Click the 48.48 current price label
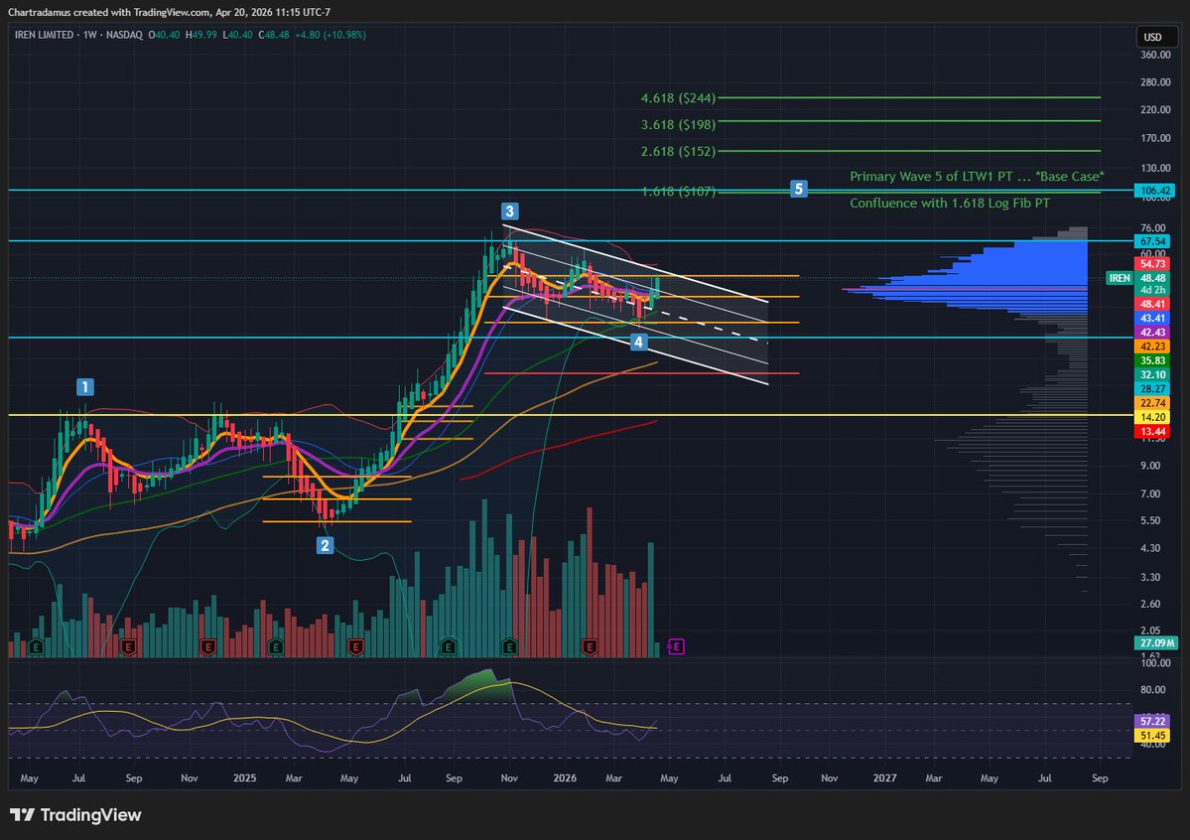Viewport: 1190px width, 840px height. [1153, 278]
